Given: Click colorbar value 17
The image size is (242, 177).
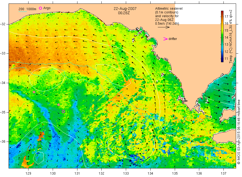Looking at the screenshot, I should [x=226, y=16].
